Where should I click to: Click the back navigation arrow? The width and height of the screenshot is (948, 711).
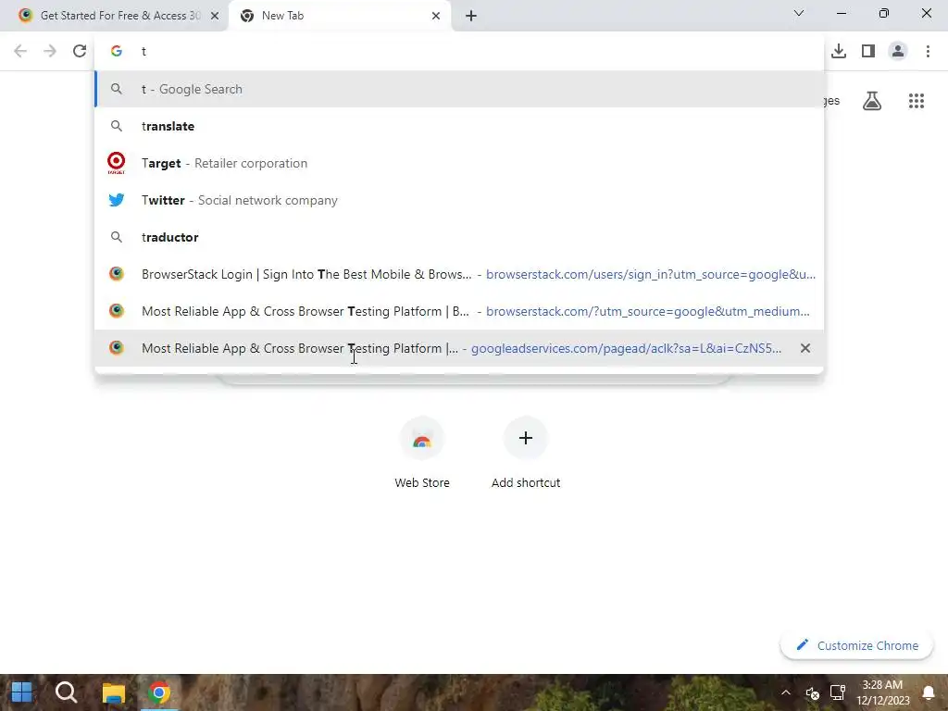[20, 51]
